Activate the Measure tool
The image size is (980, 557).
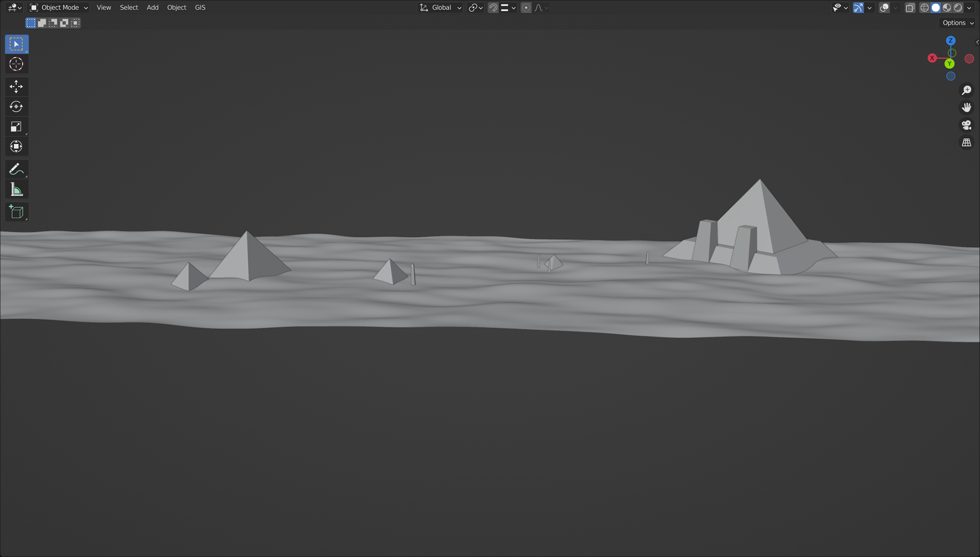[x=16, y=190]
